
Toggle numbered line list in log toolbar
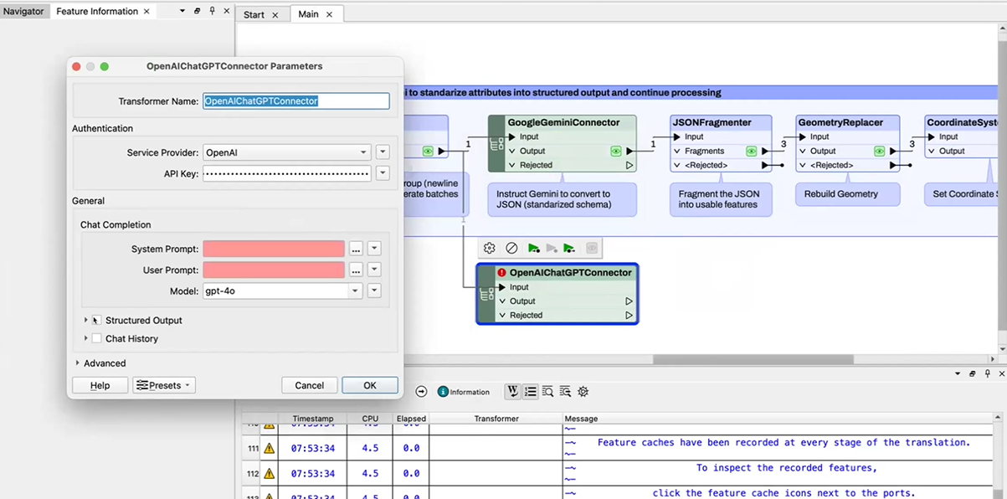coord(530,391)
